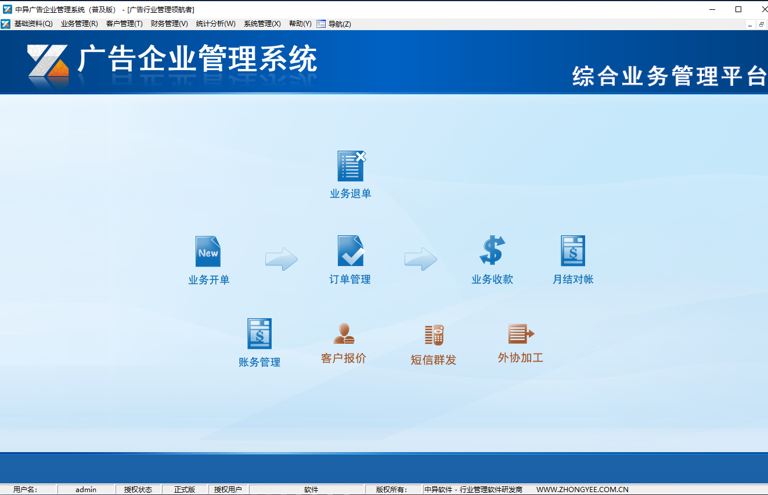The height and width of the screenshot is (495, 768).
Task: Click the 账务管理 label
Action: [x=259, y=362]
